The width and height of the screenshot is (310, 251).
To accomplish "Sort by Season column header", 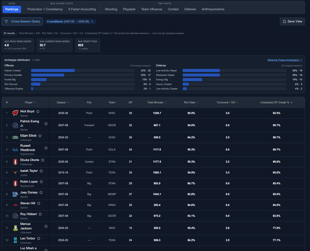I will click(x=63, y=103).
